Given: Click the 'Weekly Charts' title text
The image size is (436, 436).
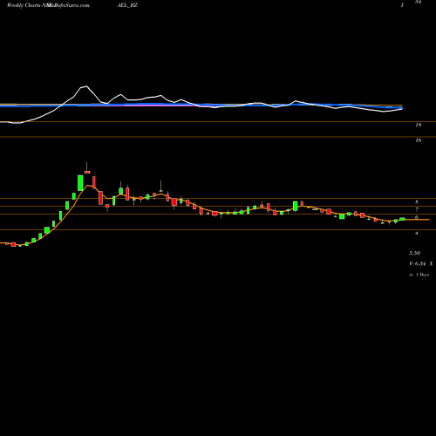Looking at the screenshot, I should coord(24,5).
